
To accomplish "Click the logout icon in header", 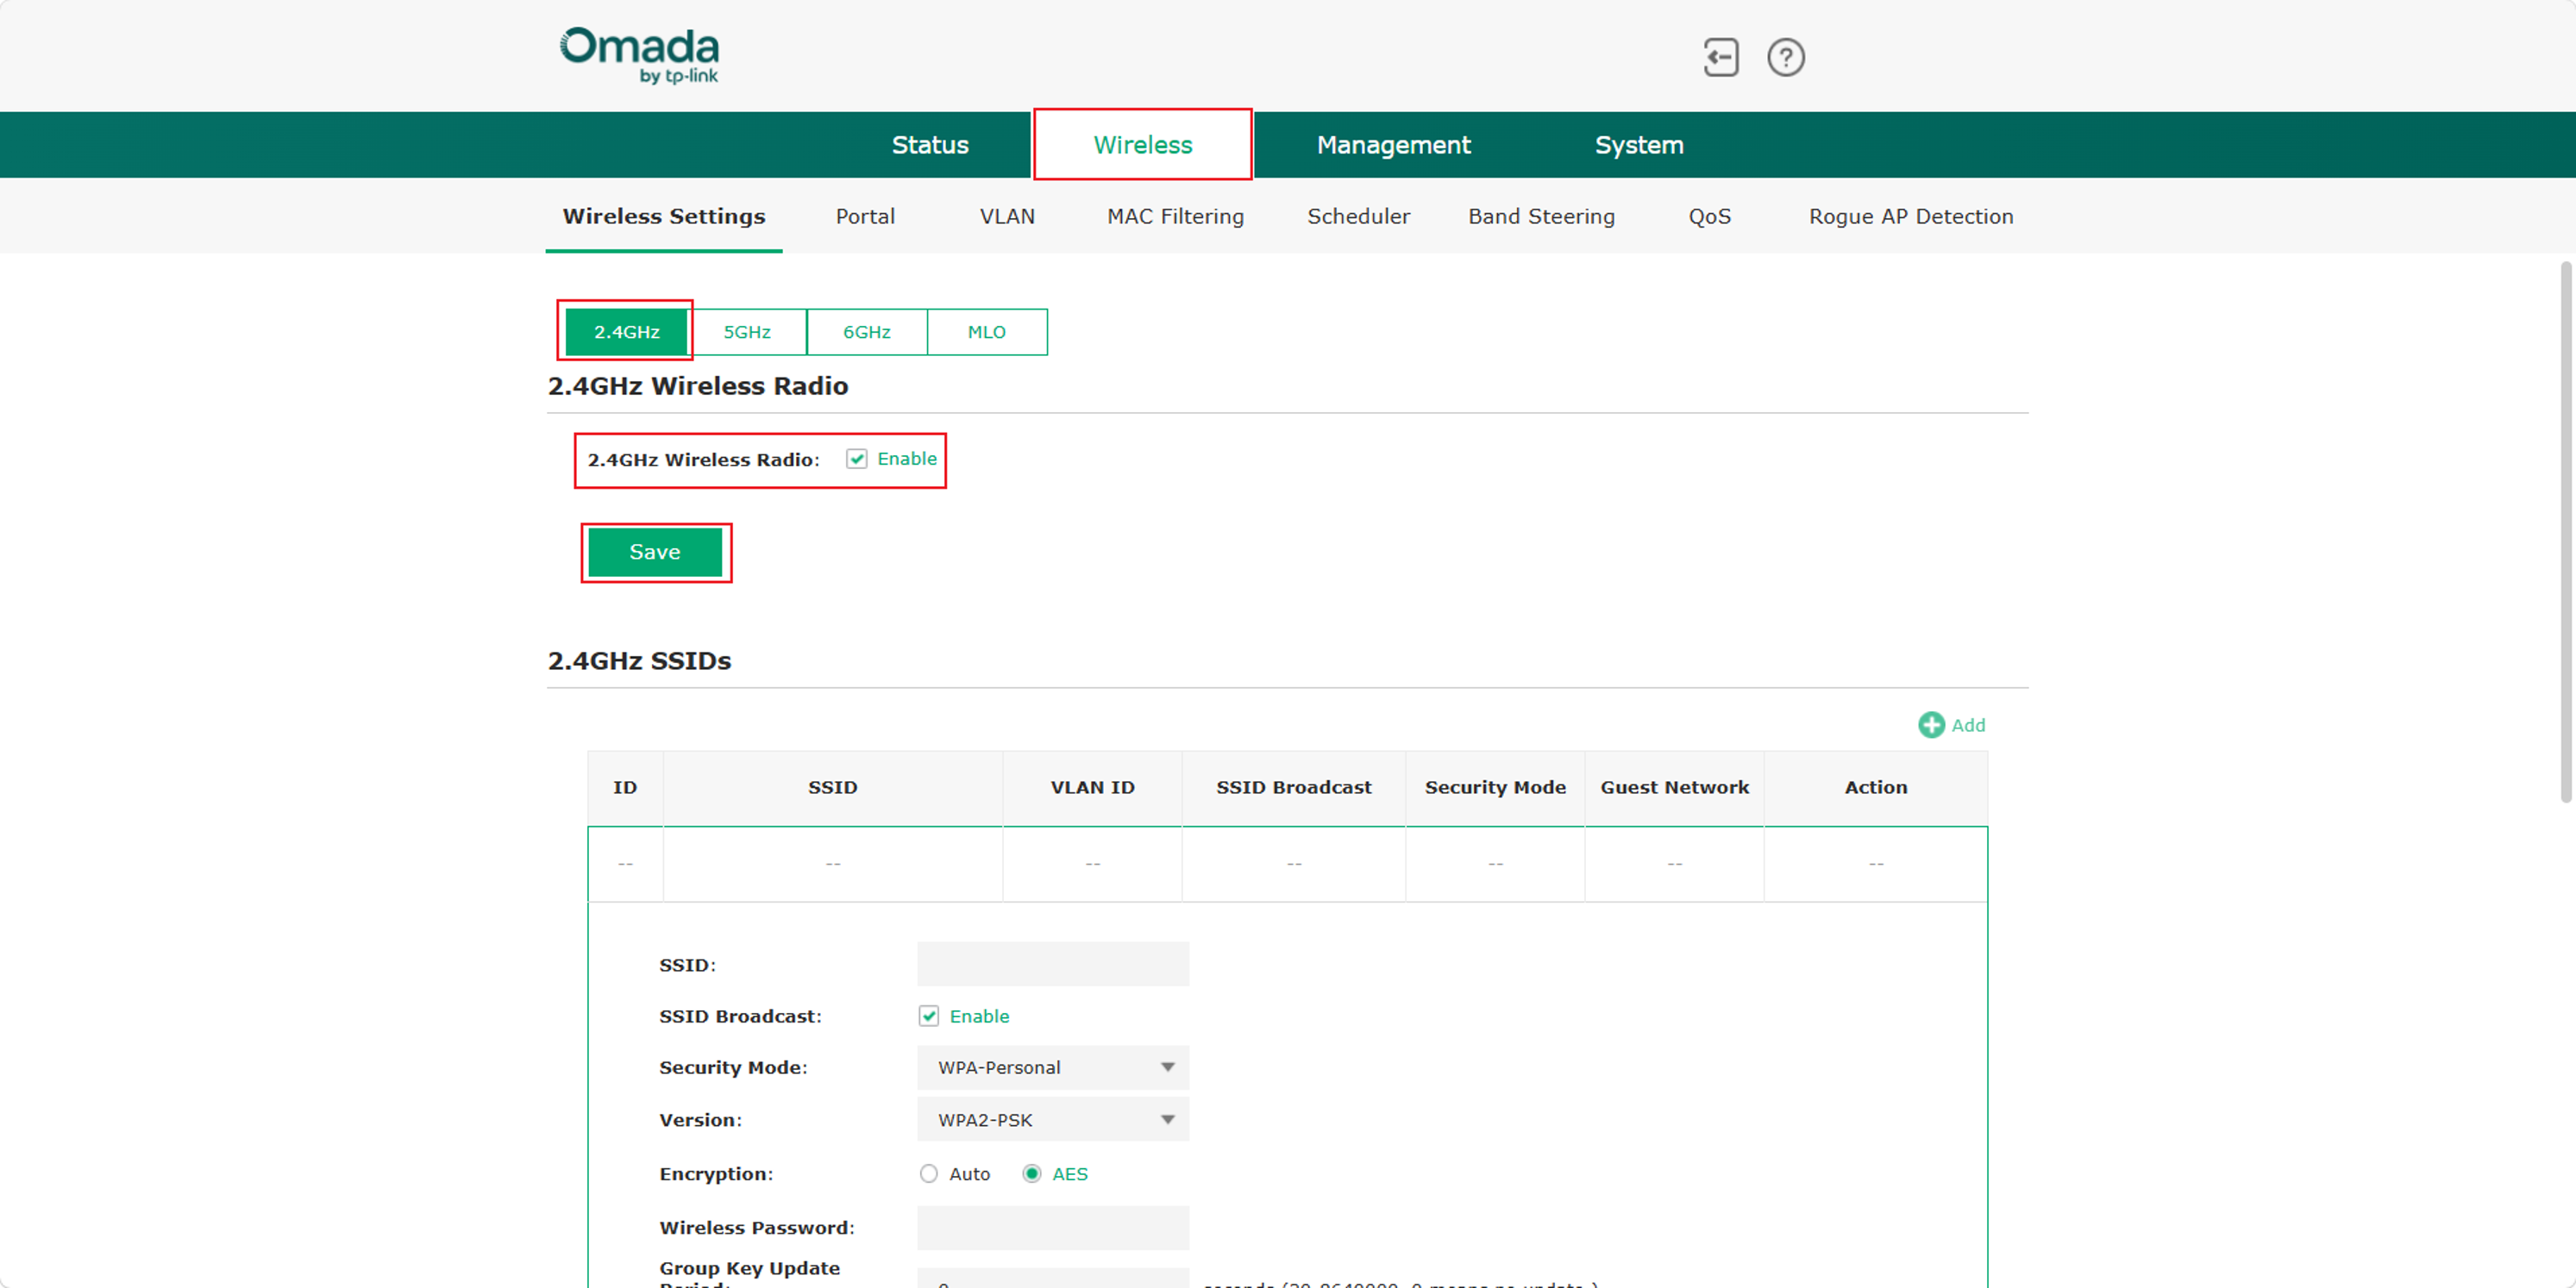I will pos(1720,57).
